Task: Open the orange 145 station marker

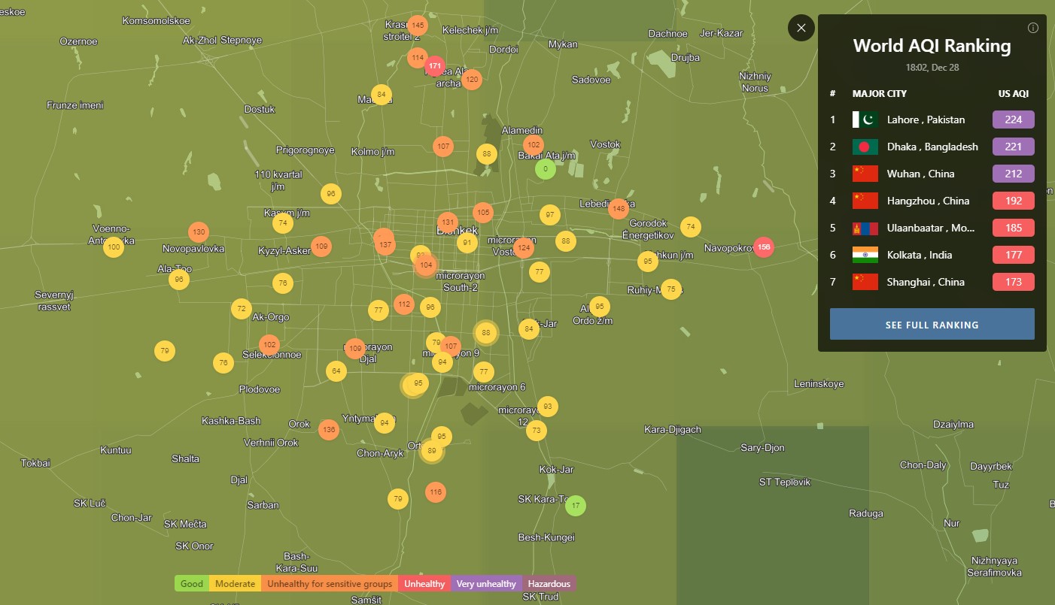Action: point(418,26)
